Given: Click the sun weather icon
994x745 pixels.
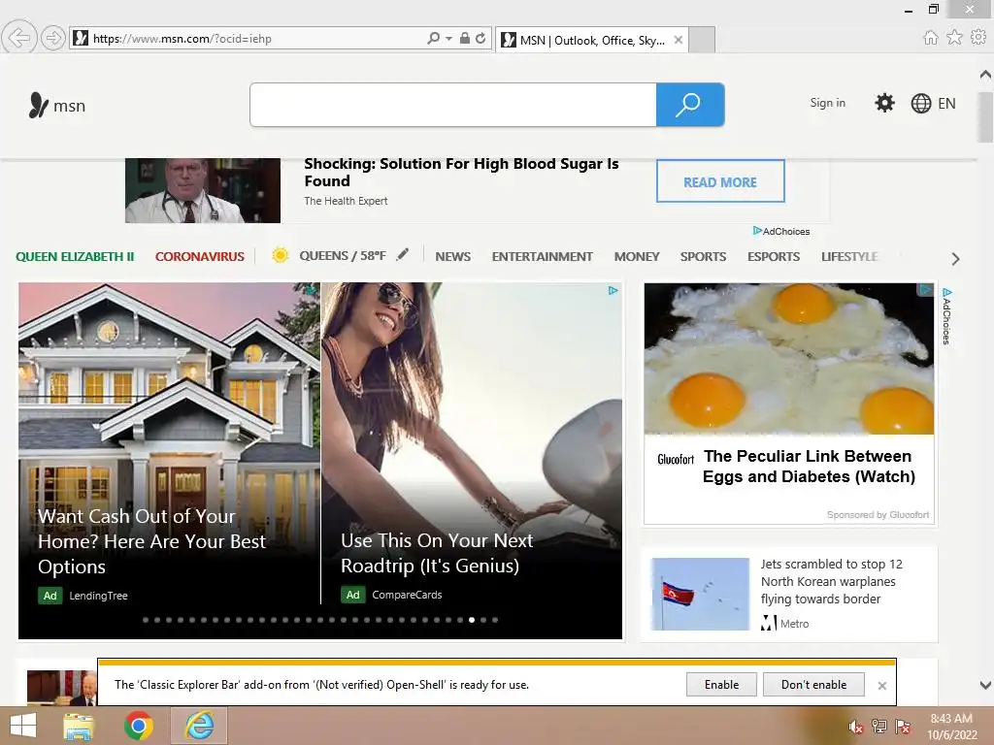Looking at the screenshot, I should [281, 255].
